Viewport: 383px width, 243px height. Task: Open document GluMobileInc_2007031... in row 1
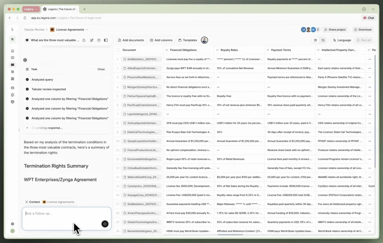tap(141, 59)
